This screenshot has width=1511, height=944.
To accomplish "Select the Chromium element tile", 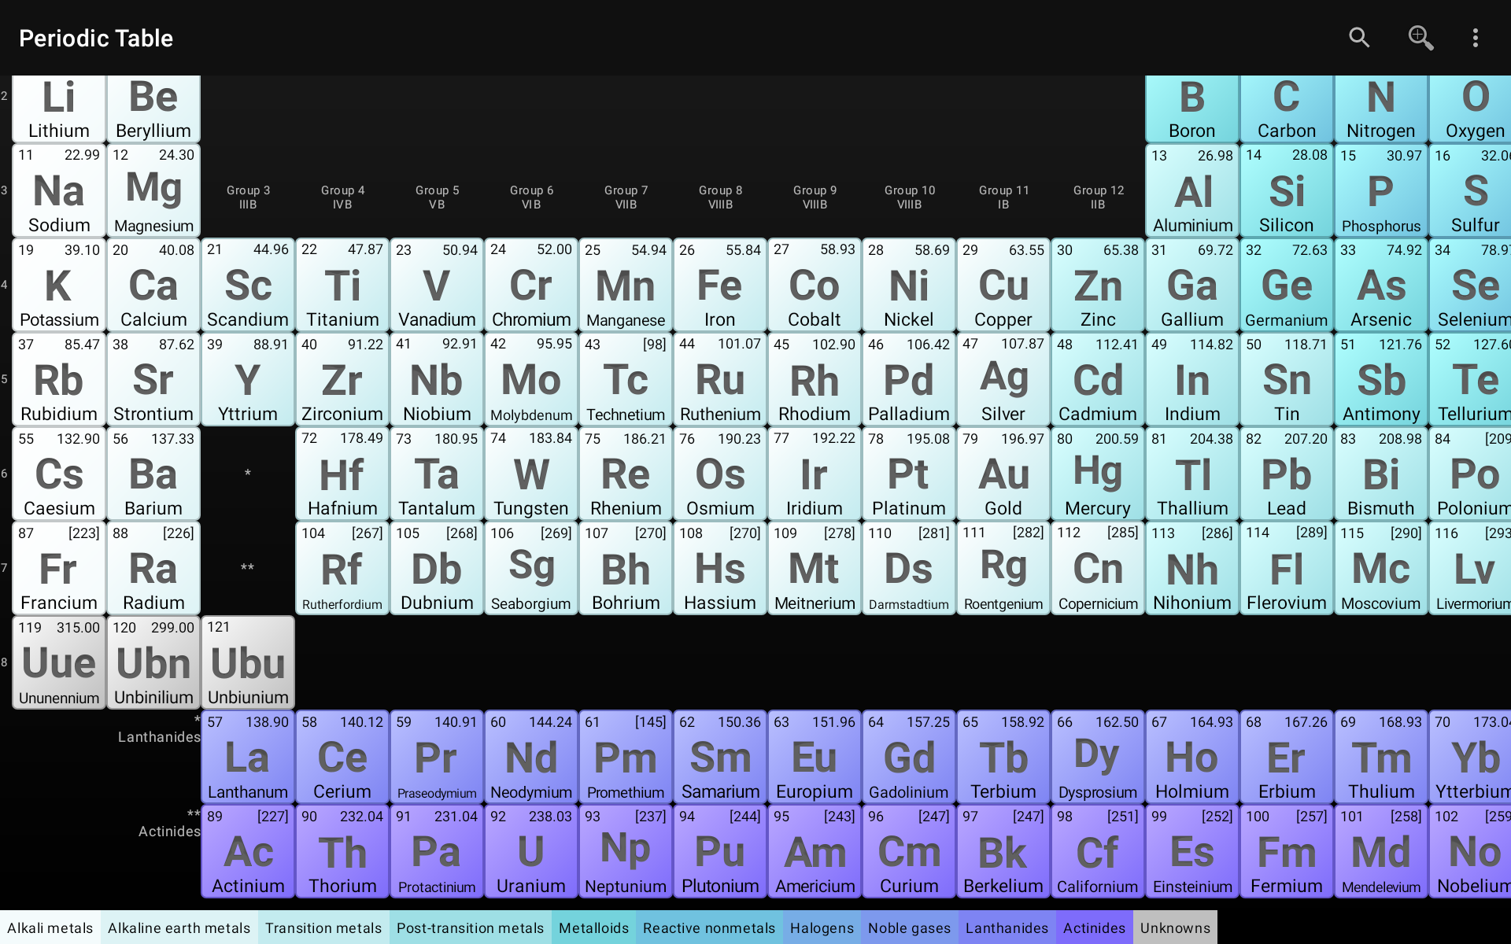I will 531,285.
